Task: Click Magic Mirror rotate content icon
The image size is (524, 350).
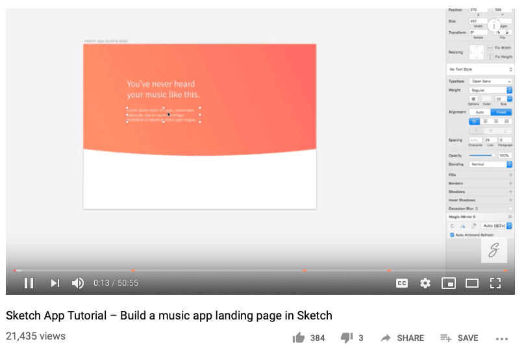Action: pos(473,226)
